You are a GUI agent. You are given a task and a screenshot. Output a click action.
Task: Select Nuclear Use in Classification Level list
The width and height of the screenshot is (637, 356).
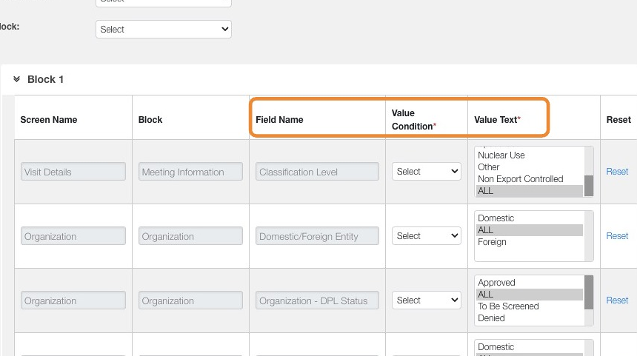point(501,155)
